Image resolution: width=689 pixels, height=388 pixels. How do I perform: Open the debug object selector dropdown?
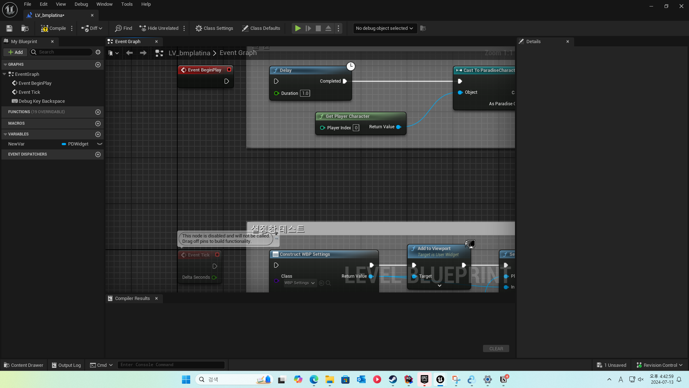tap(384, 28)
